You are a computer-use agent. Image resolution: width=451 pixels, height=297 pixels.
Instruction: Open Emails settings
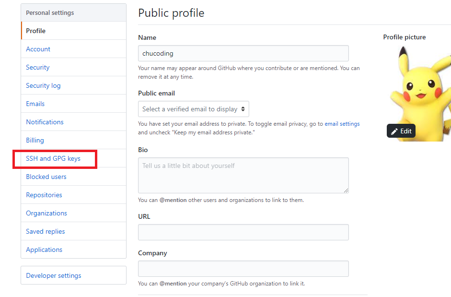(74, 104)
